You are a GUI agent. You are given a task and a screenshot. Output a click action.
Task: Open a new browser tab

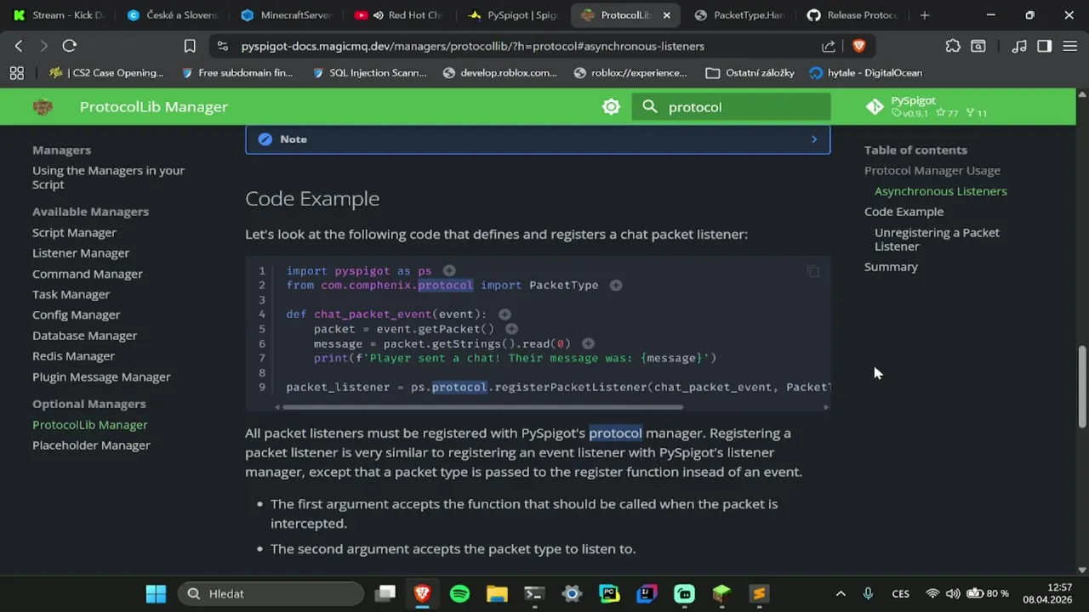tap(925, 15)
